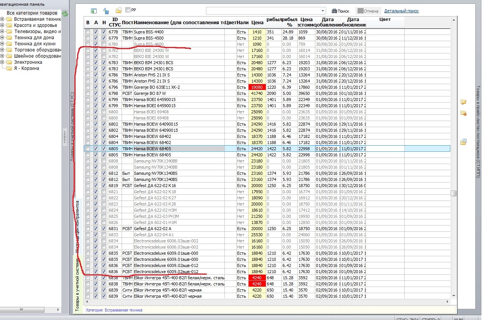The height and width of the screenshot is (320, 491).
Task: Expand the Встраиваемая техника category
Action: 3,19
